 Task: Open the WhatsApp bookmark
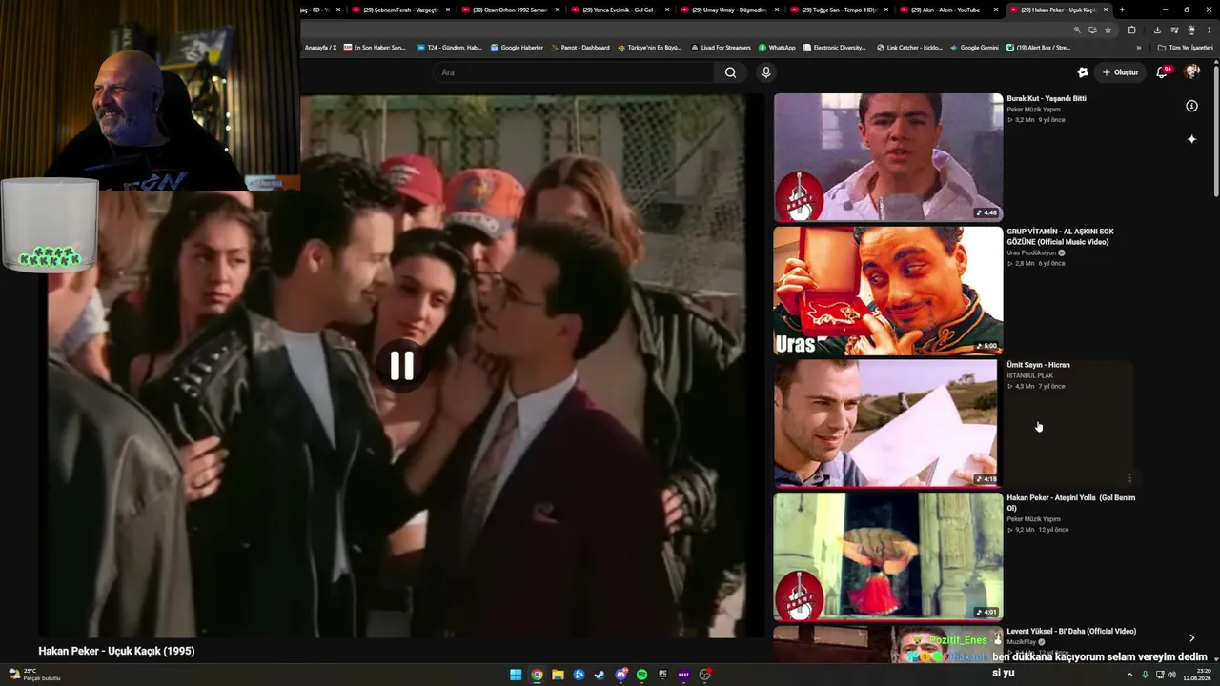click(777, 47)
